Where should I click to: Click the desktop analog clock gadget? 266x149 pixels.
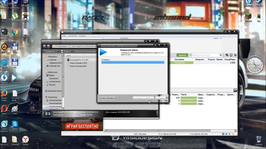tap(254, 65)
